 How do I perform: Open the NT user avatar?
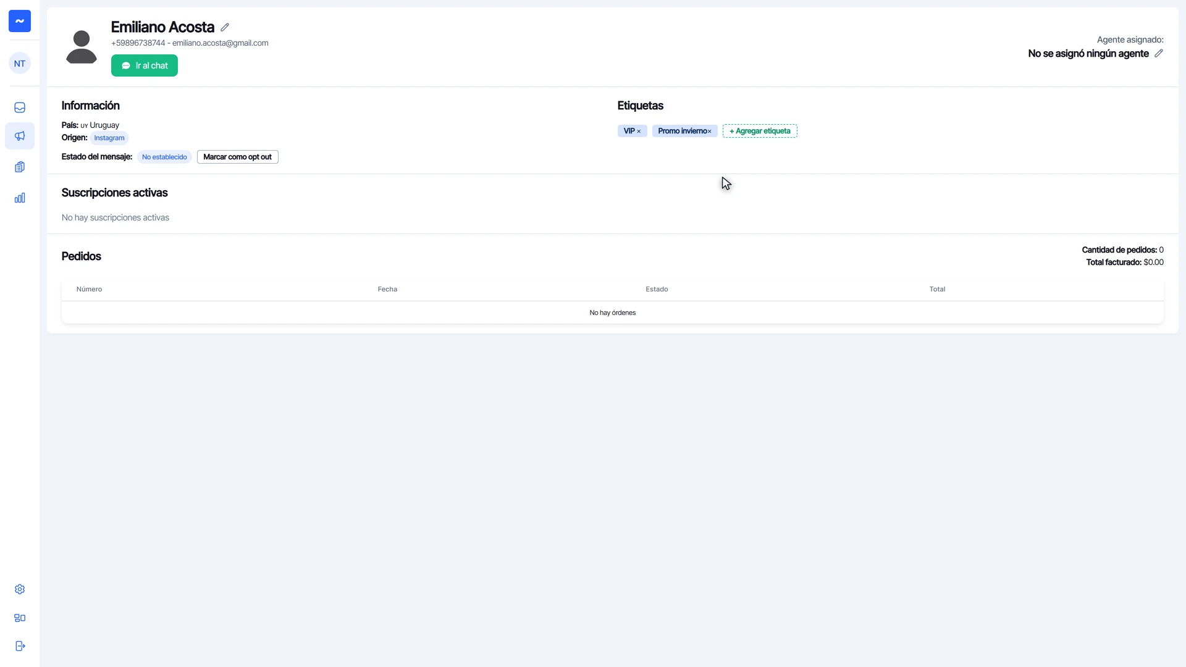tap(20, 64)
